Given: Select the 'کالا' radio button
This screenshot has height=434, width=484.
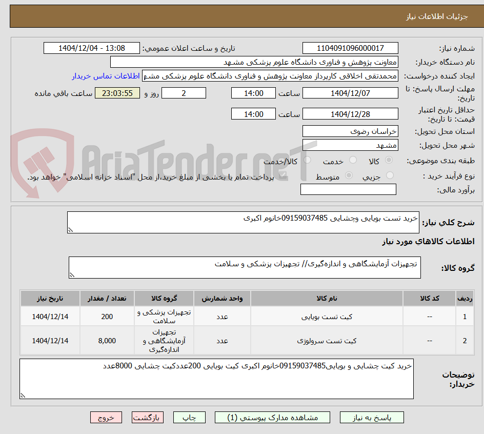Looking at the screenshot, I should (x=389, y=160).
